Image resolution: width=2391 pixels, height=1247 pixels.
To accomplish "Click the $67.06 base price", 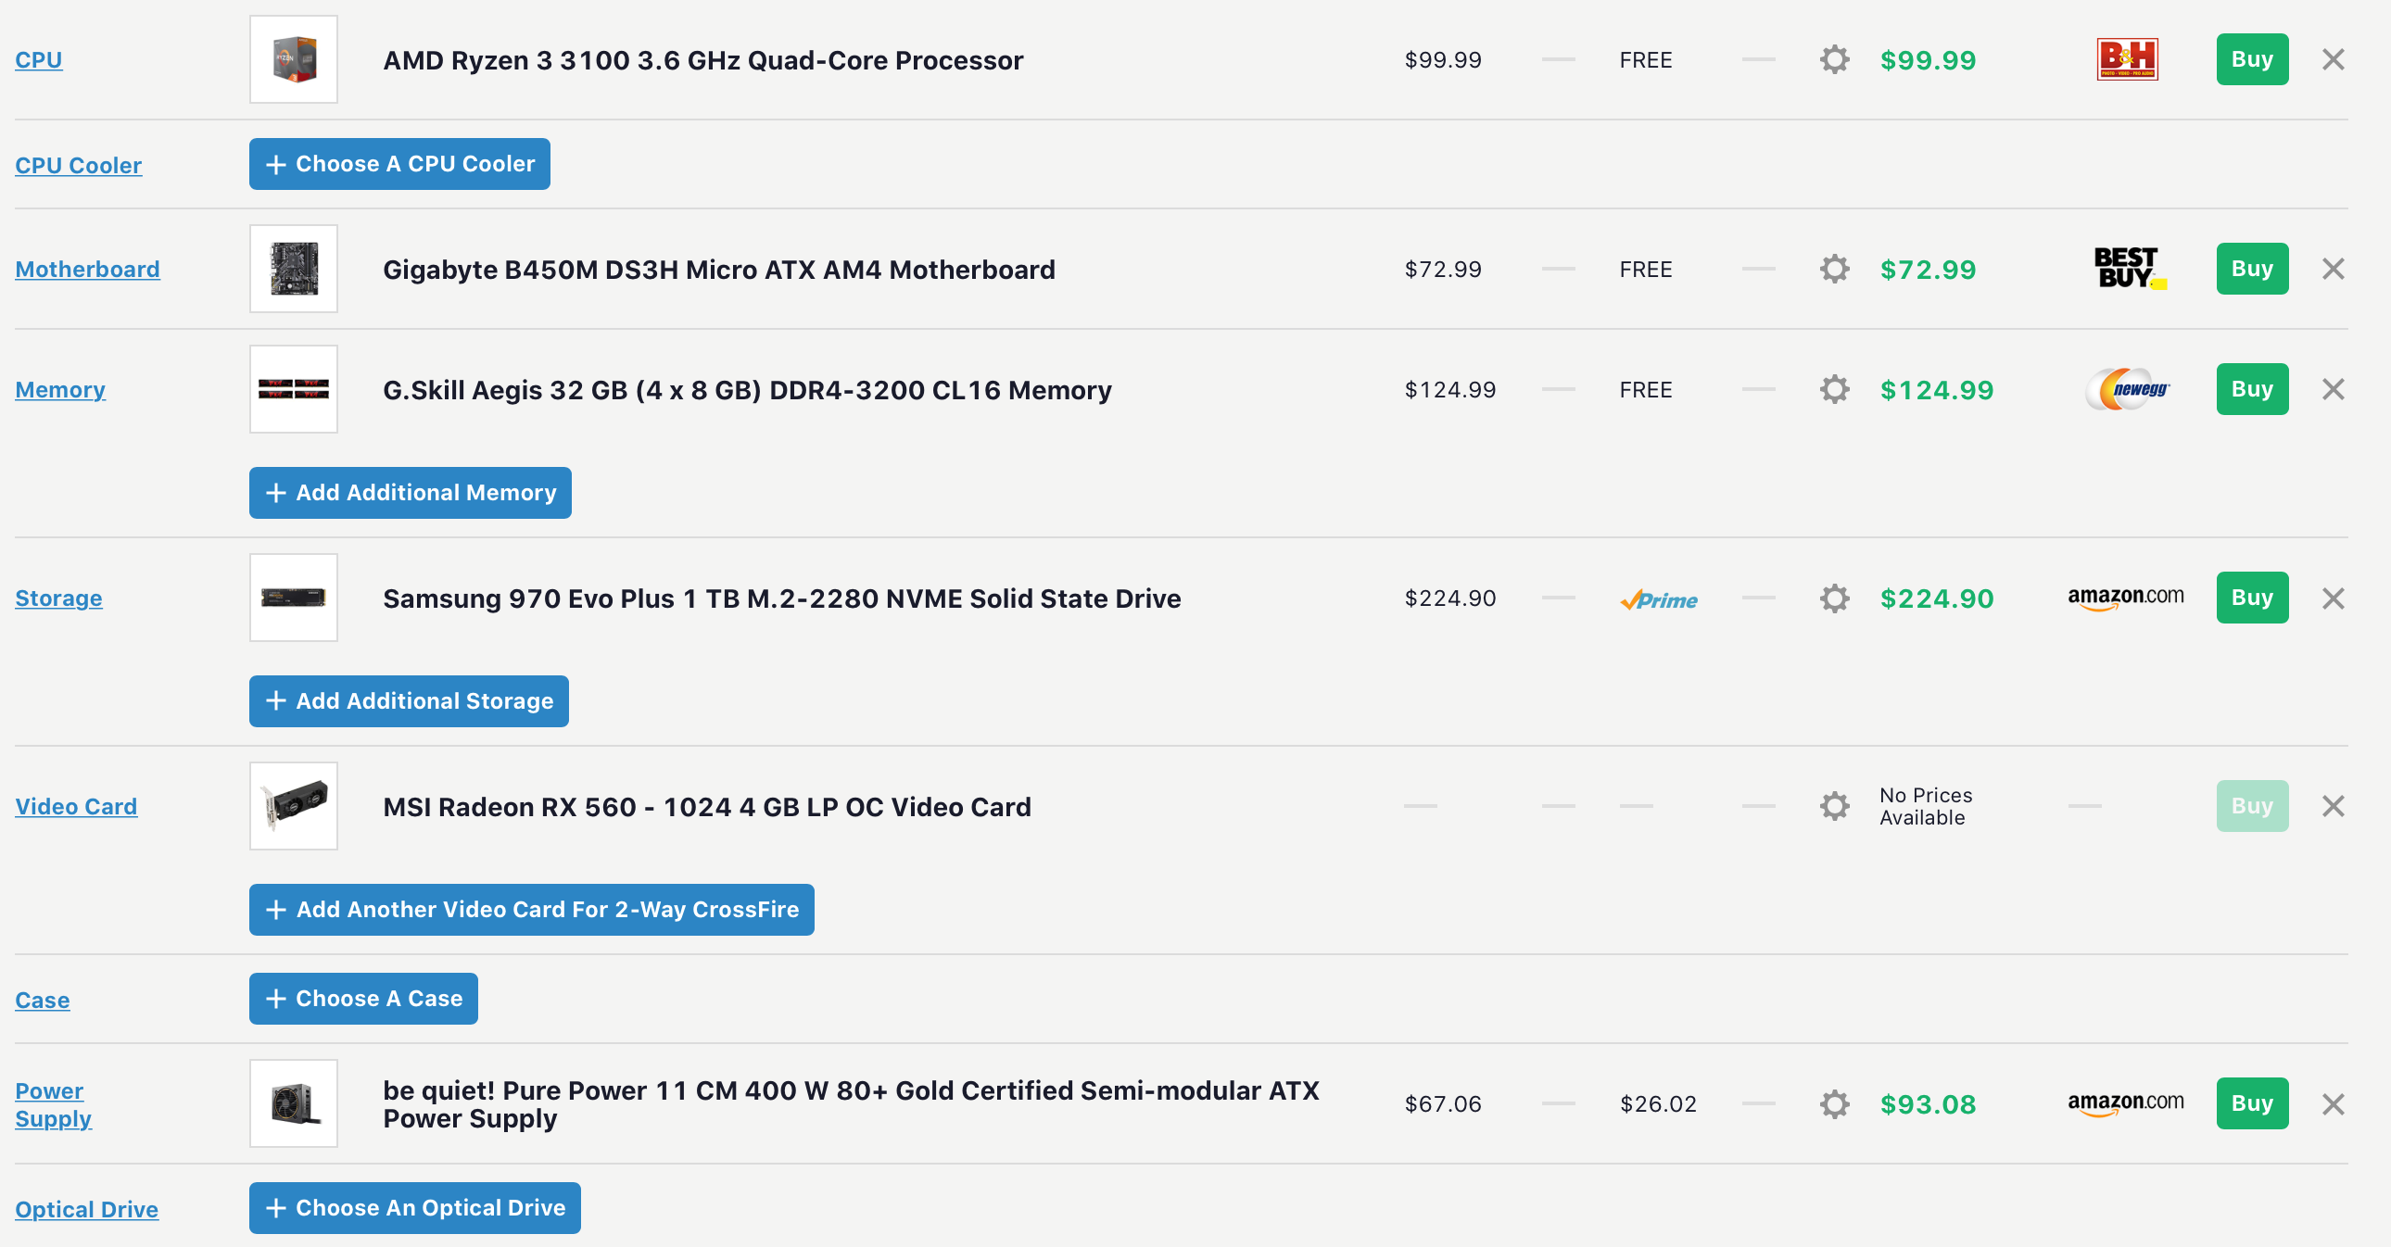I will (x=1442, y=1104).
